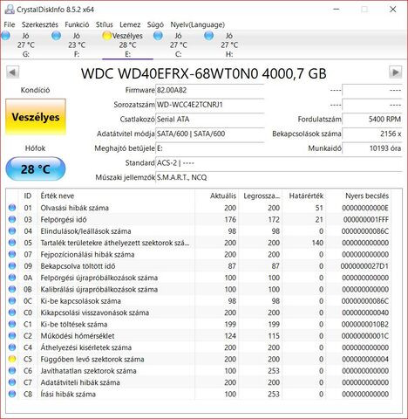Open the Lemez menu
The height and width of the screenshot is (419, 408).
point(130,24)
